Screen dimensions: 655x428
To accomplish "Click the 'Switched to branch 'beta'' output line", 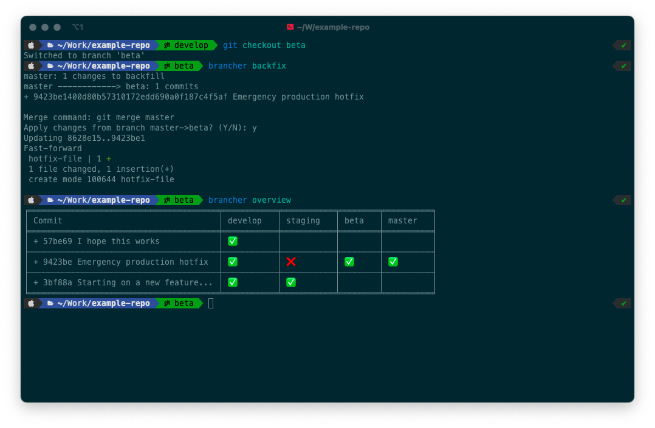I will [84, 55].
